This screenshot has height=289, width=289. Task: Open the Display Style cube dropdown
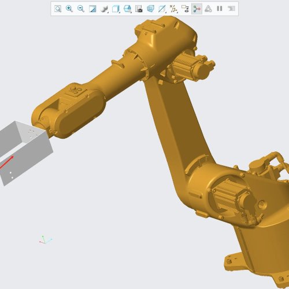(116, 9)
